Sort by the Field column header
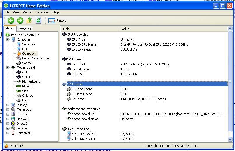This screenshot has height=151, width=235. coord(89,29)
